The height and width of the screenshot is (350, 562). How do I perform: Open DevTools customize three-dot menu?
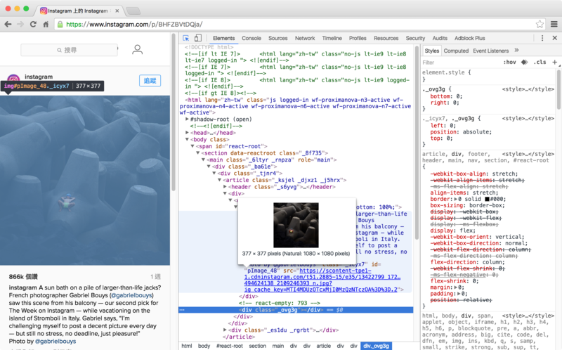point(542,38)
